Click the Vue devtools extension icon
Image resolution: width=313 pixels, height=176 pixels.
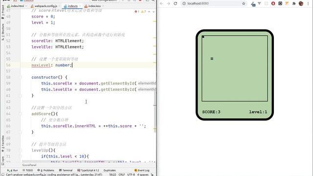(x=259, y=3)
